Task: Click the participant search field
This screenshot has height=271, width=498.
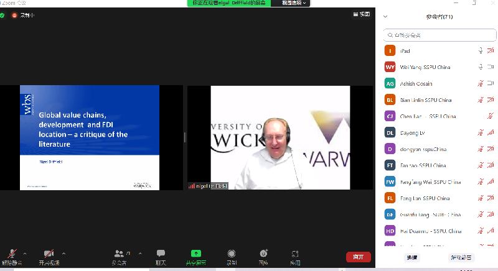Action: point(439,35)
